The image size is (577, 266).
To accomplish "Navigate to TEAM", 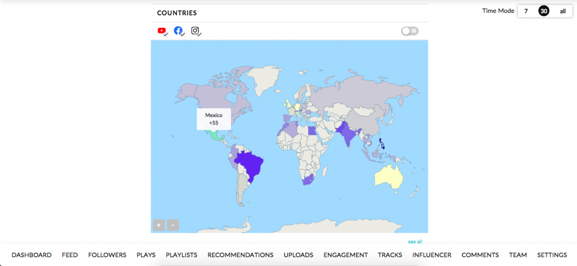I will (x=518, y=255).
